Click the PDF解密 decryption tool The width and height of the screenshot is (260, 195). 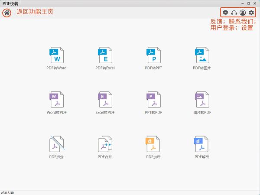[x=202, y=144]
